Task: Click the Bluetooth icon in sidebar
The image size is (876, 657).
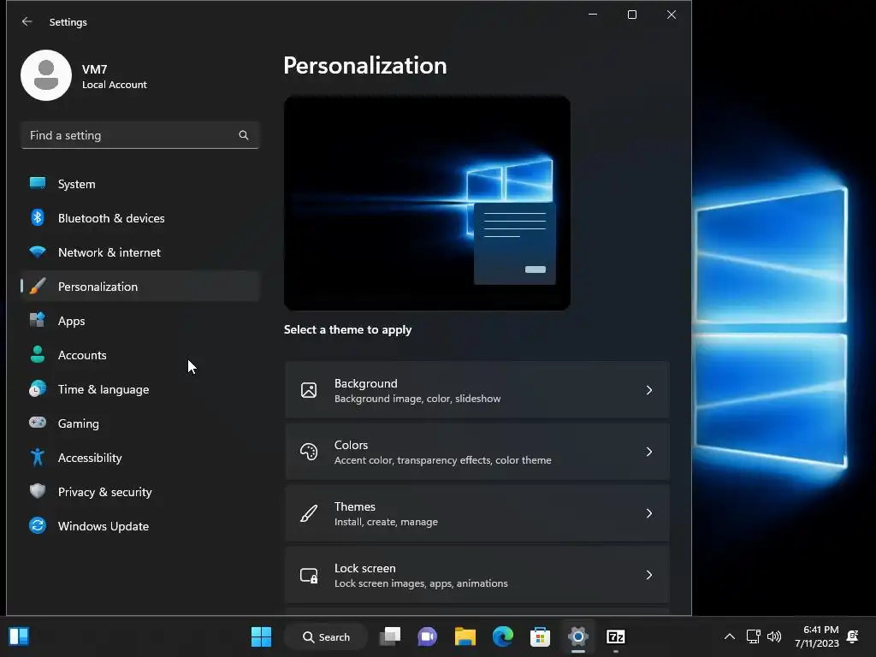Action: tap(38, 217)
